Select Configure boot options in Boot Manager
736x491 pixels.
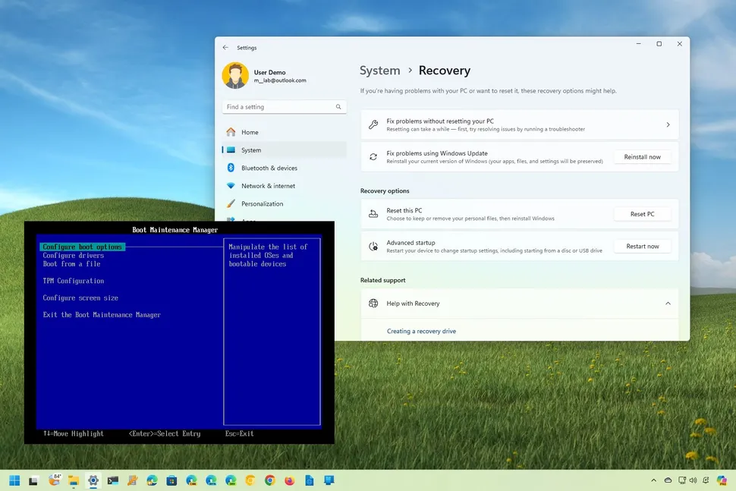83,247
